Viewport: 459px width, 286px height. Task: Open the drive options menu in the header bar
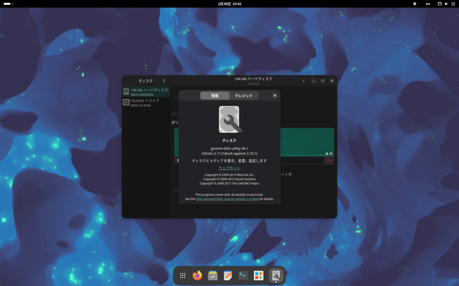(x=303, y=81)
